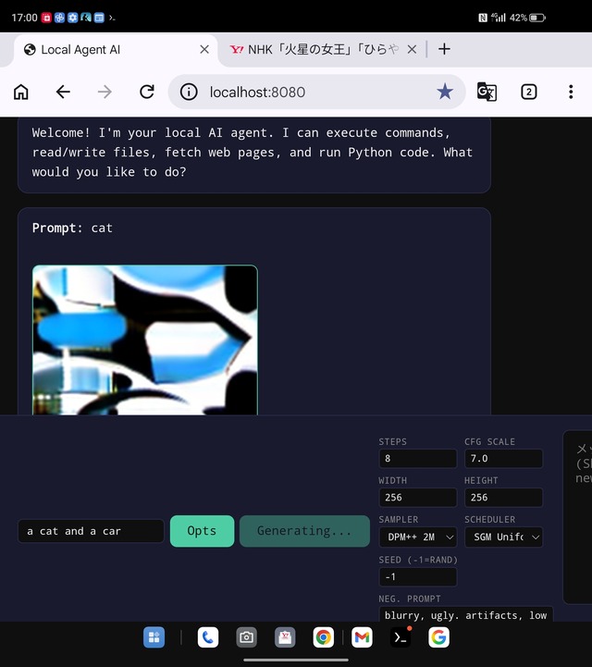Screen dimensions: 592x667
Task: Go to the browser home page
Action: click(21, 92)
